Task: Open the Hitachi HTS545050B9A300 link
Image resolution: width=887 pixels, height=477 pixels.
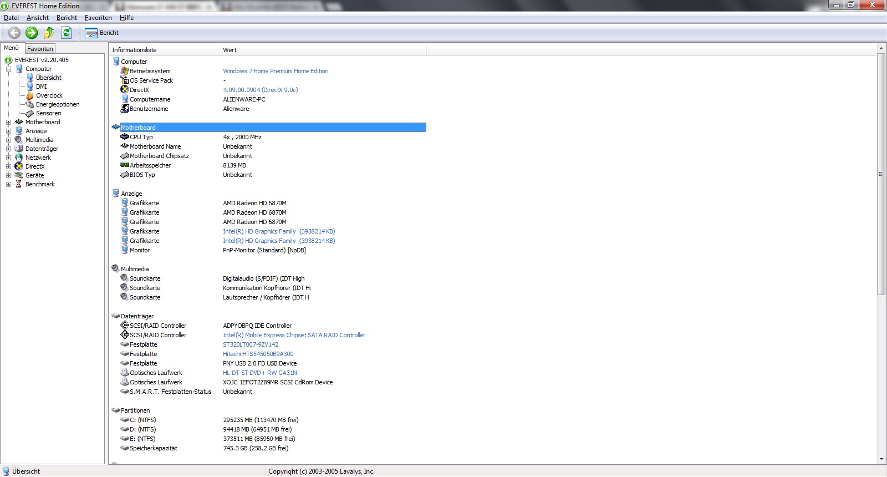Action: tap(258, 354)
